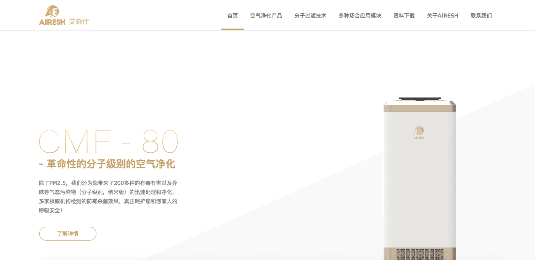Open the 联系我们 page
The image size is (535, 260).
coord(481,16)
